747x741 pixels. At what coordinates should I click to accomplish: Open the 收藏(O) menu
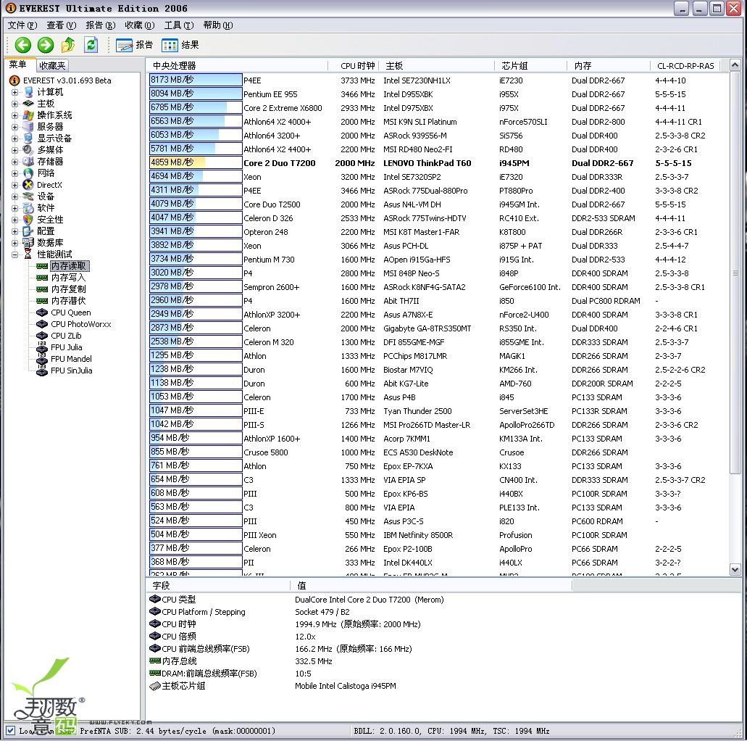pyautogui.click(x=140, y=25)
